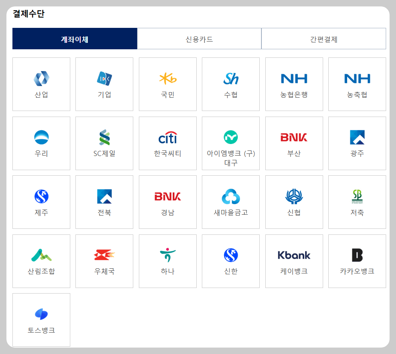Select 케이뱅크 with the Kbank logo
The height and width of the screenshot is (354, 396).
tap(294, 261)
